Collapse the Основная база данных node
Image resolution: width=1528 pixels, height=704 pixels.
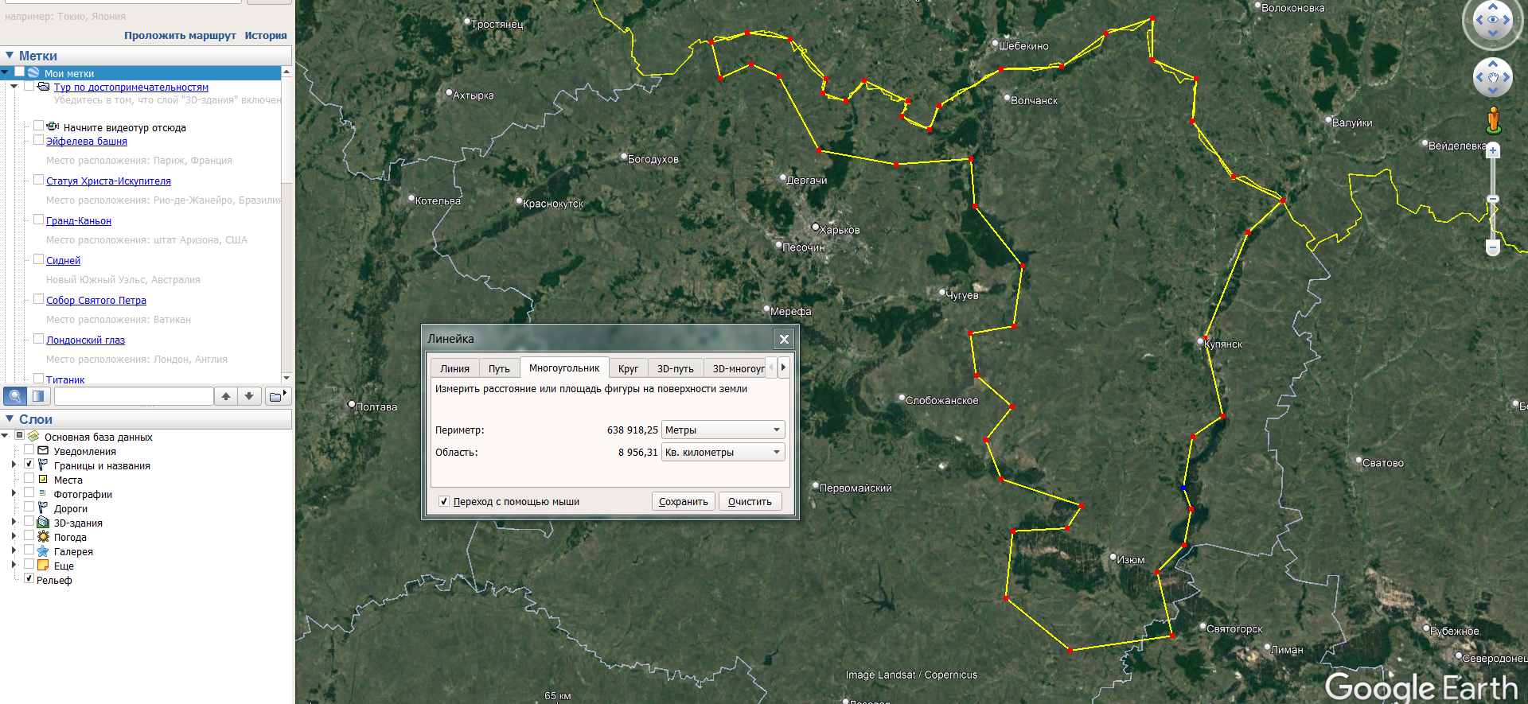tap(5, 436)
